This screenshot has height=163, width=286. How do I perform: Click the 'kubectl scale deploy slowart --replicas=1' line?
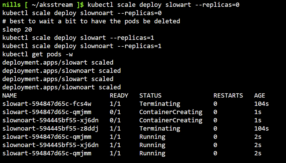coord(78,38)
